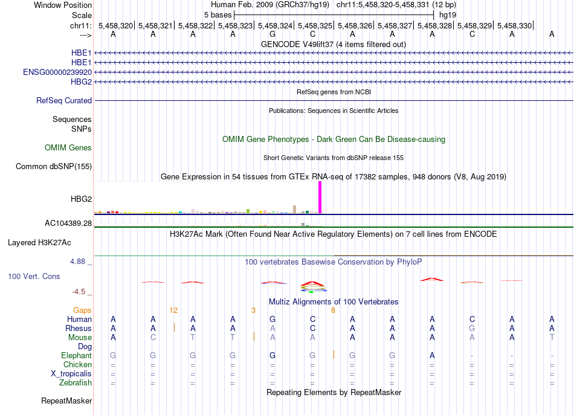The image size is (574, 415).
Task: Click the C base in Mouse row
Action: [x=153, y=338]
